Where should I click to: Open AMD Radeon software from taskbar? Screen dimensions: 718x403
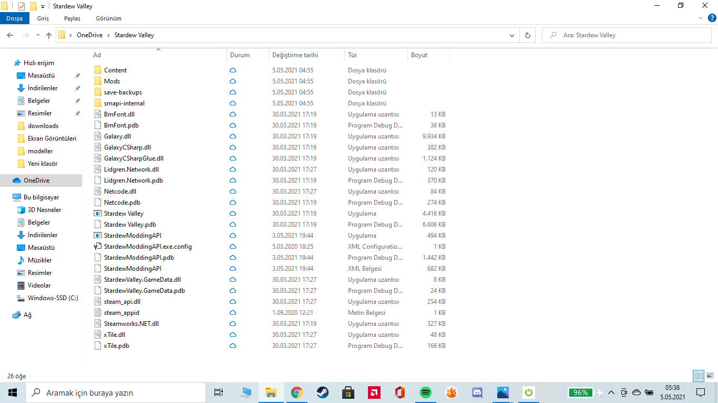(374, 393)
